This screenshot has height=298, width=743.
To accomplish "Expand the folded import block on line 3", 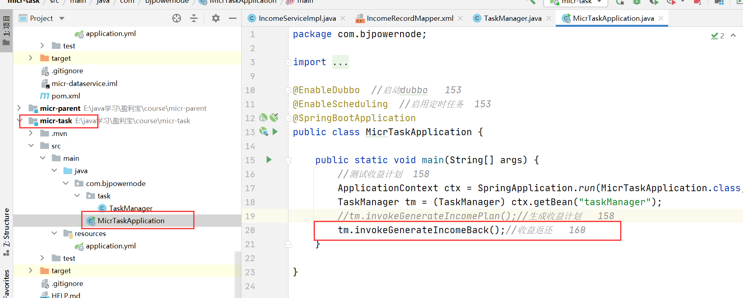I will tap(288, 62).
